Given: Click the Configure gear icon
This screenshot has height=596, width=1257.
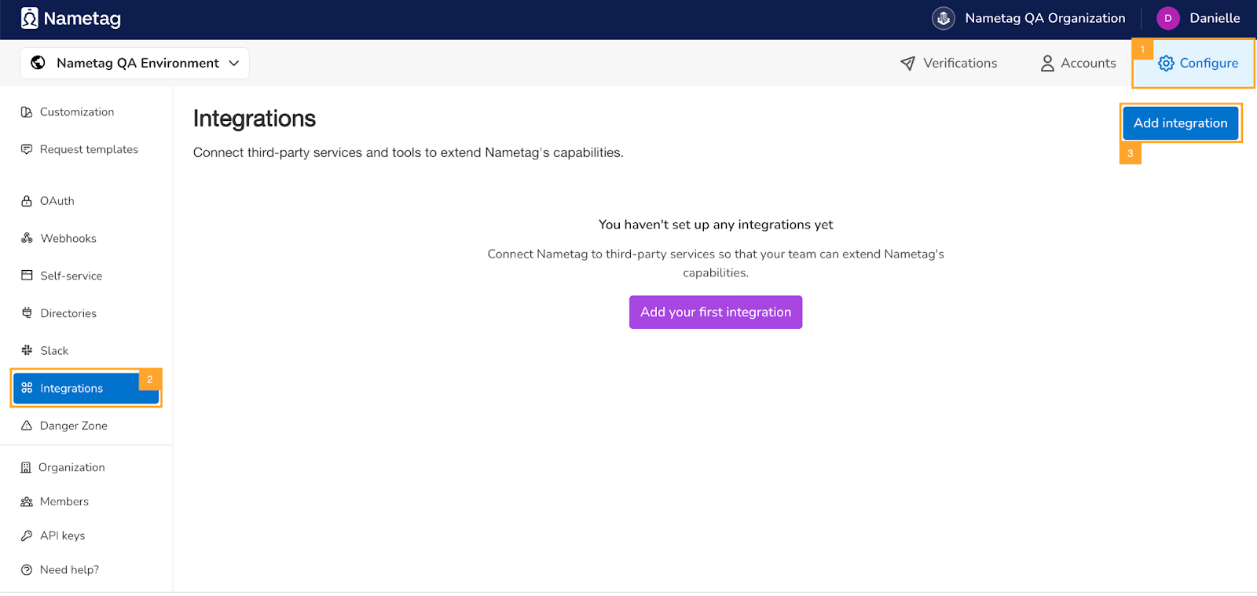Looking at the screenshot, I should pos(1166,64).
